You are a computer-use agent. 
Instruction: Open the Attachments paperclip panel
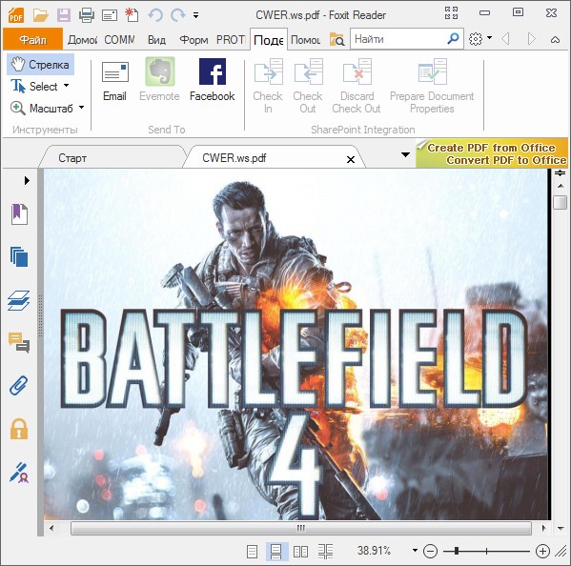(x=18, y=386)
